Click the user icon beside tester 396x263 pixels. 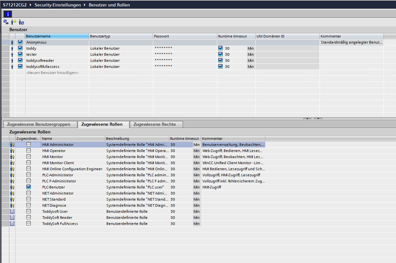click(12, 54)
